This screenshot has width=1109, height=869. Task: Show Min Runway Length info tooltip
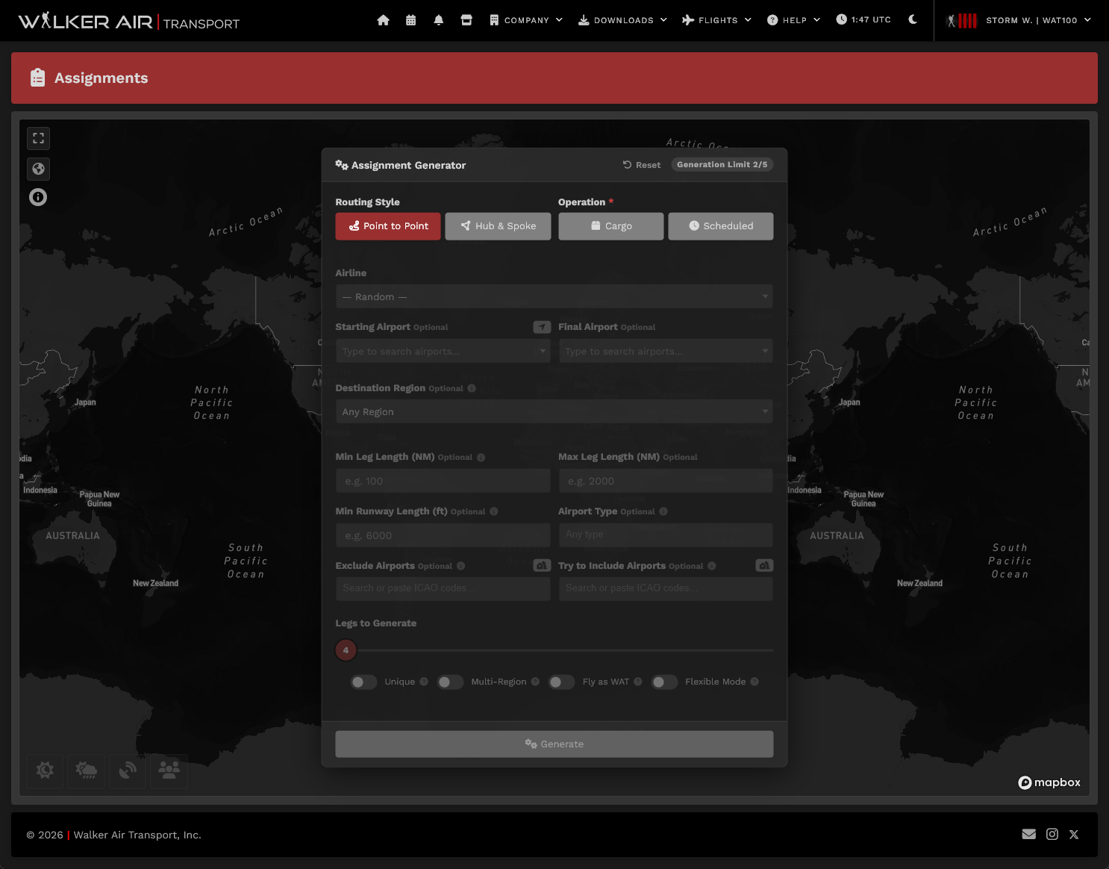pos(494,511)
